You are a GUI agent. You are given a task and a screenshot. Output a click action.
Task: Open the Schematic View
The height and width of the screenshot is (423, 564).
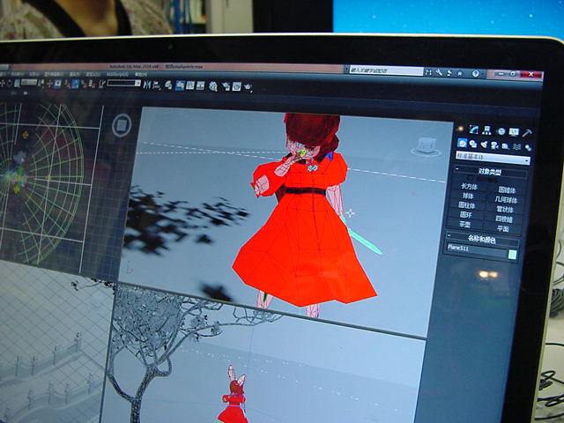tap(200, 85)
